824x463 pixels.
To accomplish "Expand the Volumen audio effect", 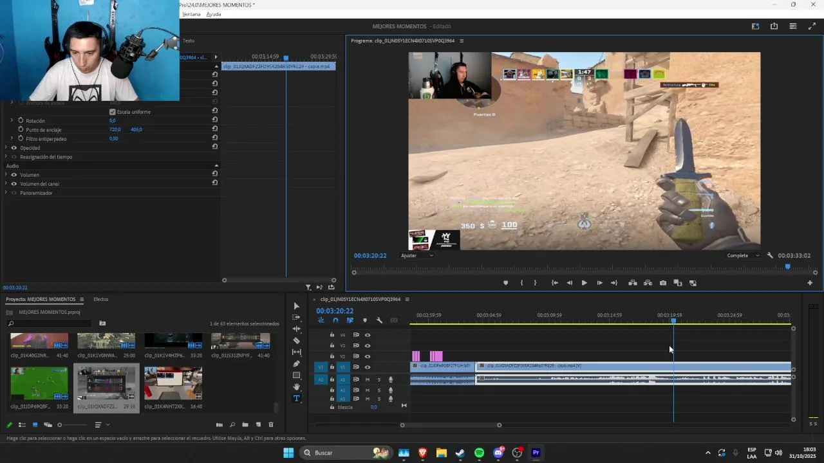I will click(6, 175).
